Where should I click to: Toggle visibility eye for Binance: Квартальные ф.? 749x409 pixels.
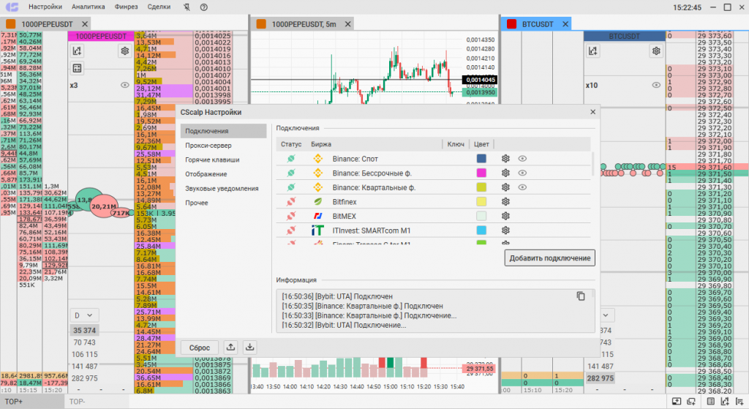pos(522,187)
